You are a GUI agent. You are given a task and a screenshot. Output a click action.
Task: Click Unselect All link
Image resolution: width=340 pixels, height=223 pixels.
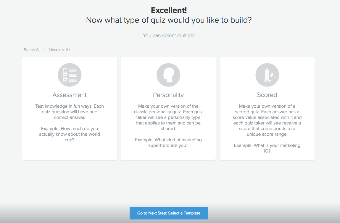pyautogui.click(x=59, y=50)
